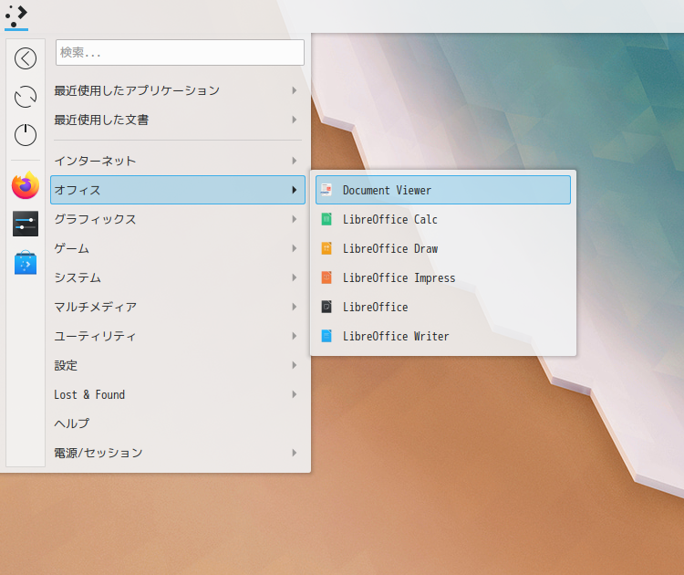Click the back arrow circle icon

[x=26, y=58]
